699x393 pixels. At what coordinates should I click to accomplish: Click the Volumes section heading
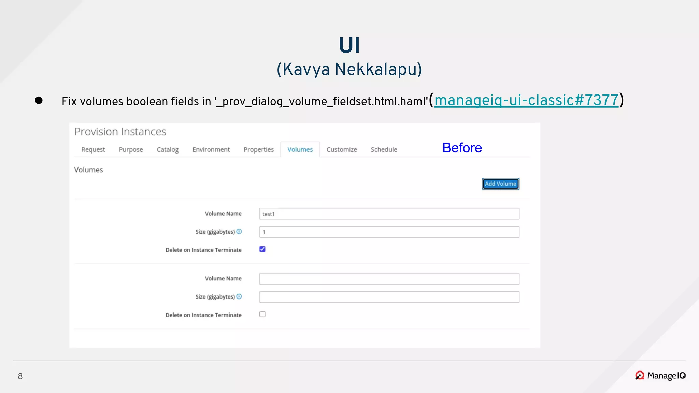(x=88, y=170)
